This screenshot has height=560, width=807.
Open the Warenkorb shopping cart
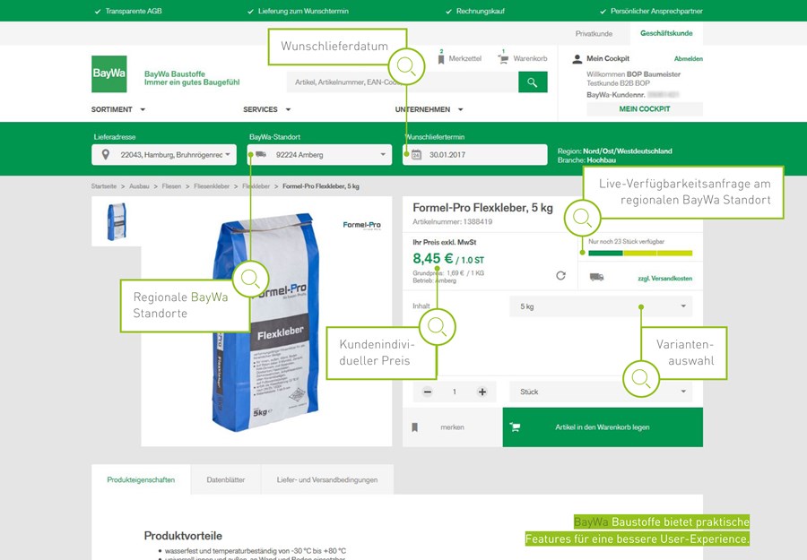[523, 58]
